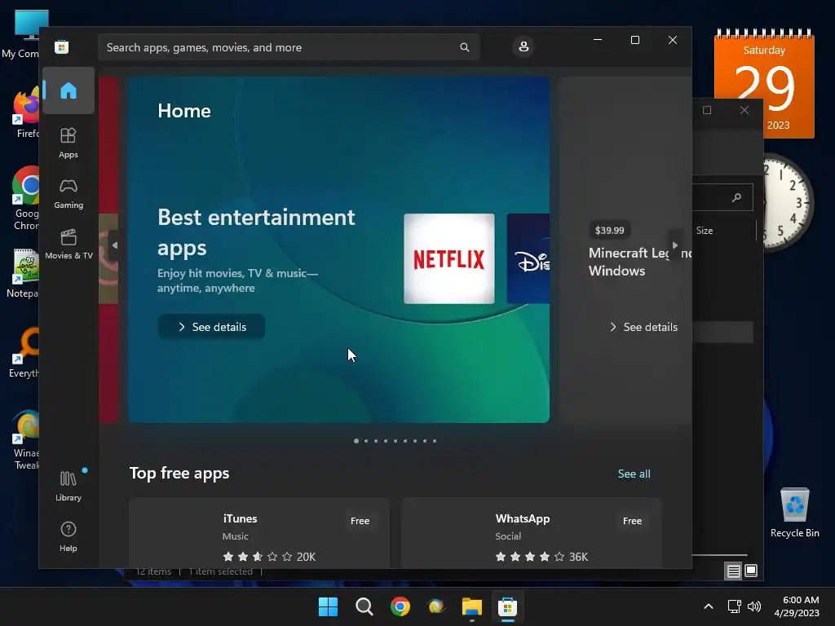Select Notepad++ desktop shortcut
The image size is (835, 626).
point(24,274)
